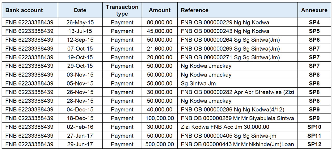This screenshot has width=333, height=150.
Task: Select the Amount column header
Action: tap(160, 10)
